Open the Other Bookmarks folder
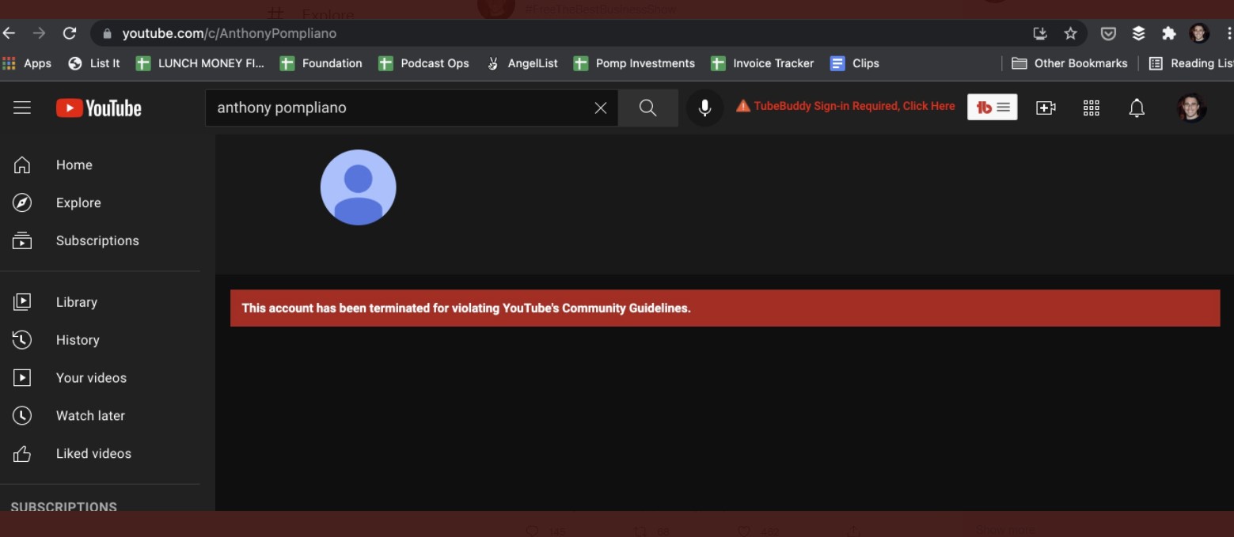This screenshot has width=1234, height=537. pyautogui.click(x=1070, y=63)
